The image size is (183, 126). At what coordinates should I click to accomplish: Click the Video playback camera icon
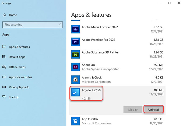[x=4, y=87]
